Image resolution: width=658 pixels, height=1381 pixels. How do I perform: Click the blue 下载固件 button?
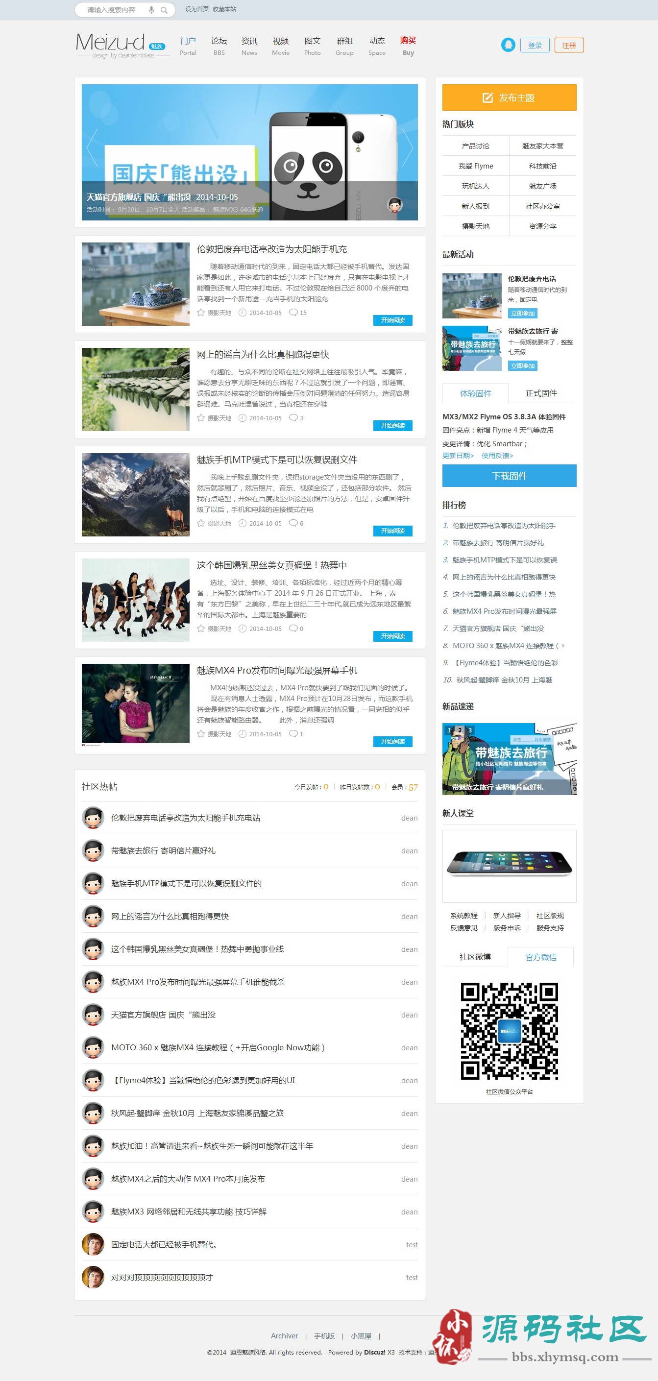pyautogui.click(x=509, y=476)
